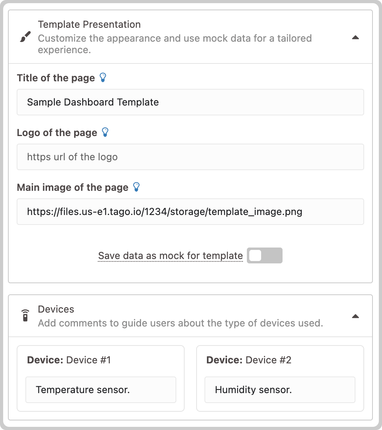The image size is (382, 430).
Task: Focus the Title of the page input
Action: point(191,102)
